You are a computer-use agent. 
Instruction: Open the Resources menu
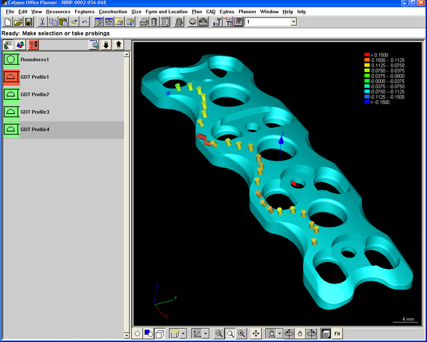point(58,12)
